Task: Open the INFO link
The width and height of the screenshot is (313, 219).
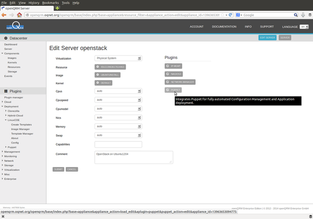Action: pos(248,27)
